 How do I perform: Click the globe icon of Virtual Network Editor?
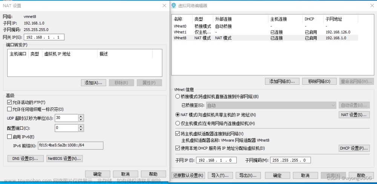174,6
